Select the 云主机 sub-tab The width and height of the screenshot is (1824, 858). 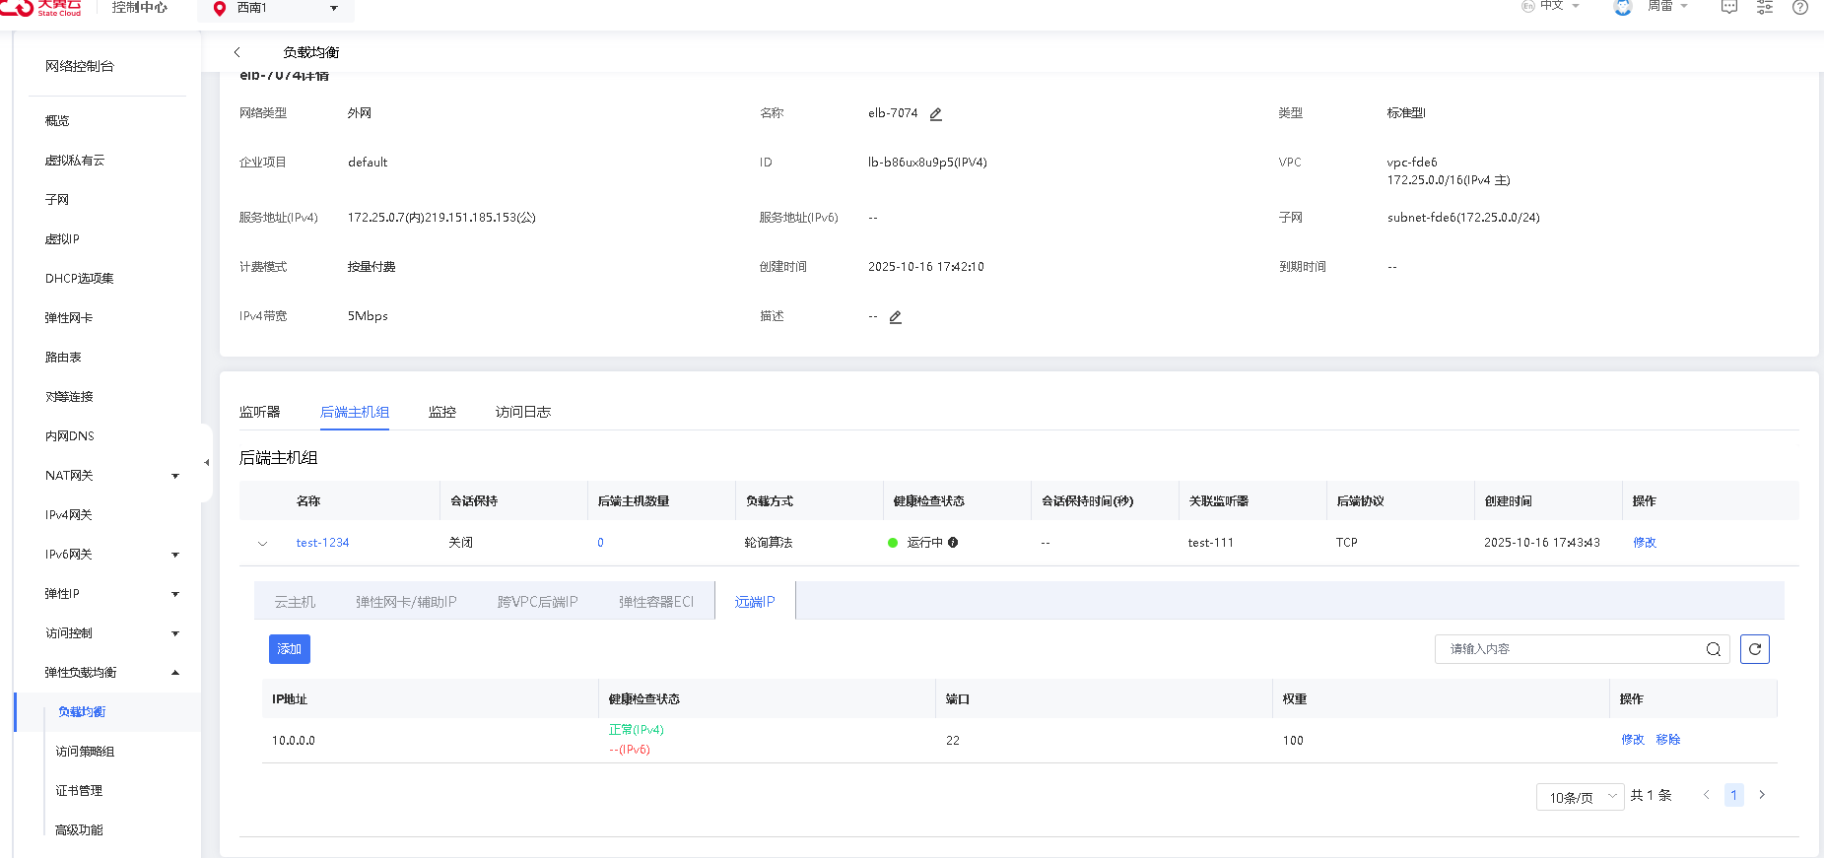[295, 602]
